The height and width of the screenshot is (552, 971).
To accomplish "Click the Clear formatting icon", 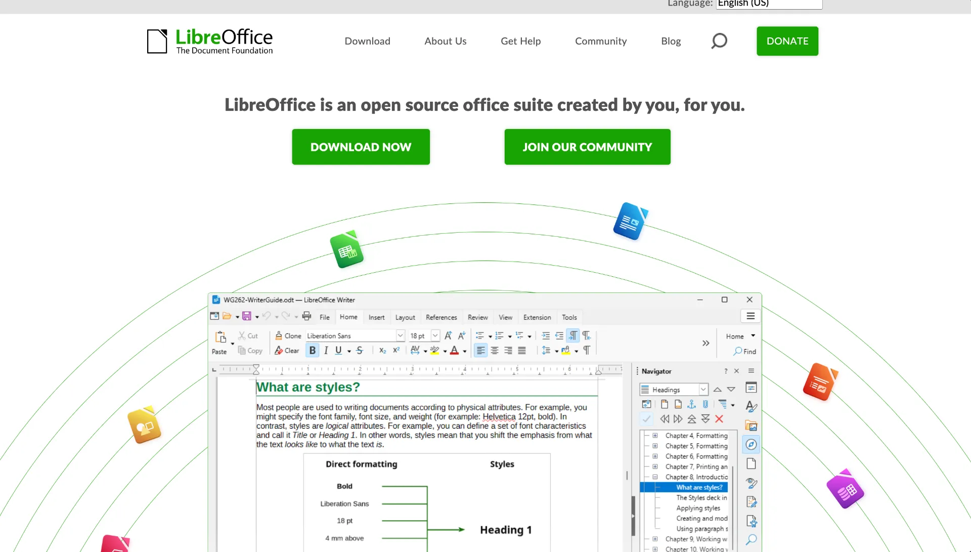I will pyautogui.click(x=279, y=350).
